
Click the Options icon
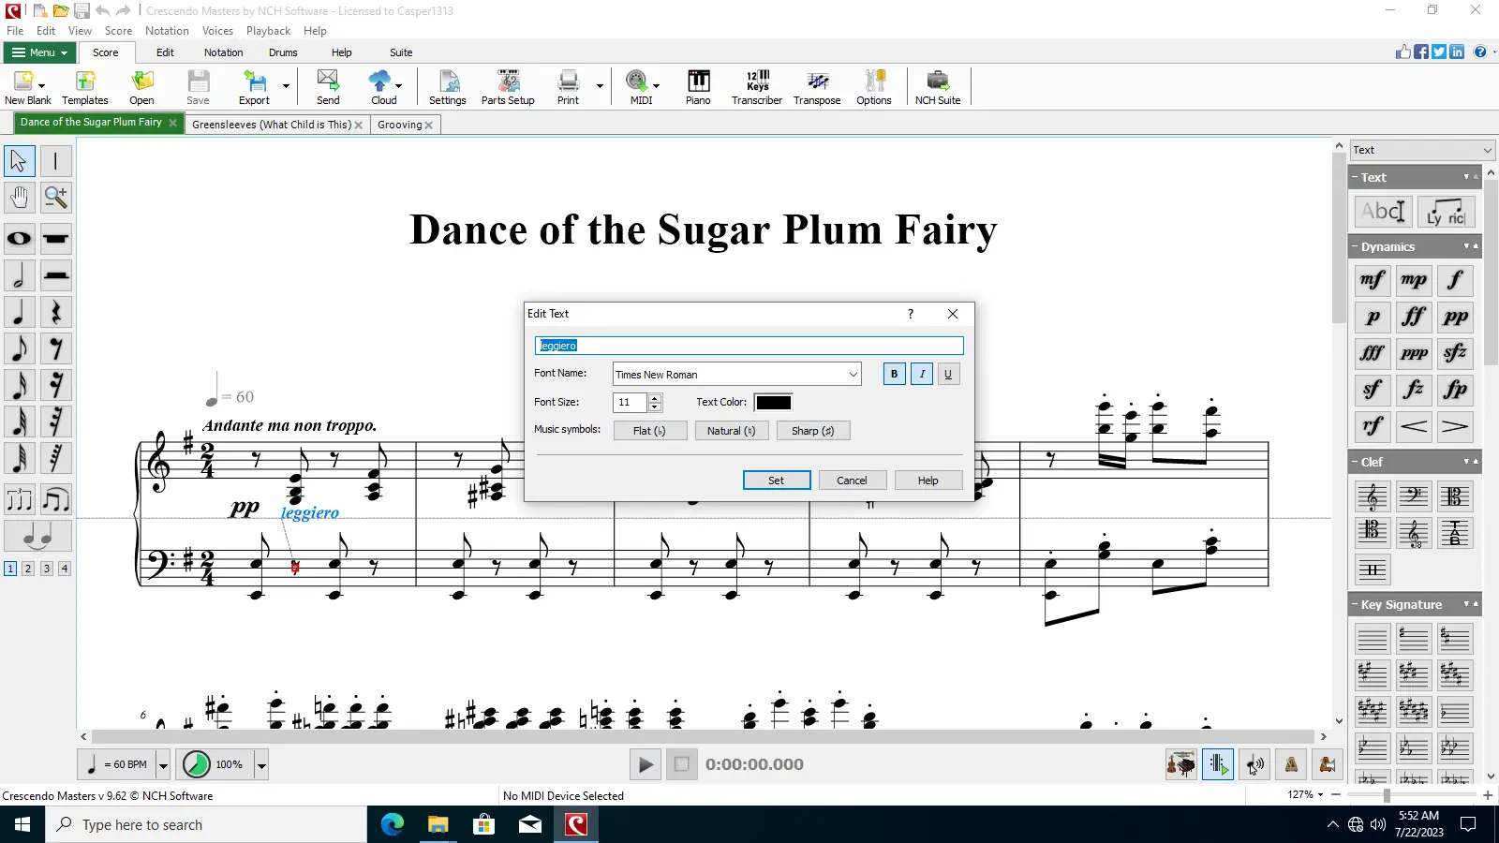click(874, 87)
